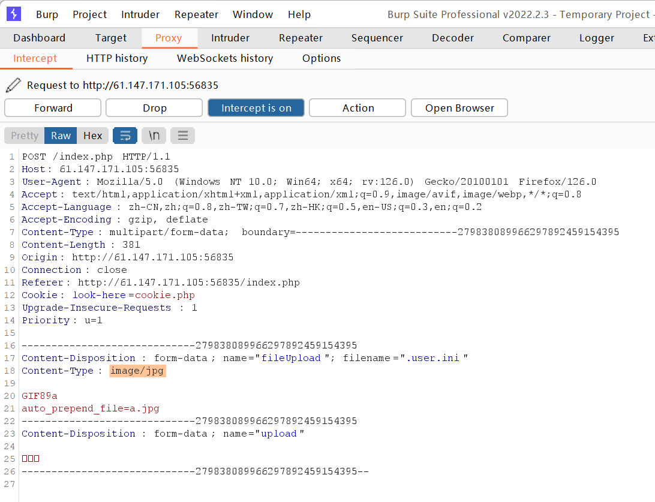Open the Project menu
Screen dimensions: 655x502
89,14
